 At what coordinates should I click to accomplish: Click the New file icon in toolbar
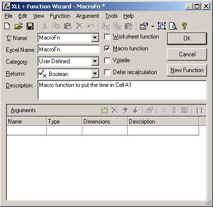[x=7, y=26]
